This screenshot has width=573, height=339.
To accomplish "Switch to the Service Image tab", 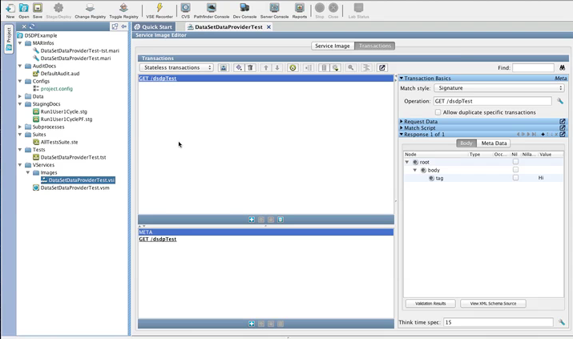I will coord(332,46).
